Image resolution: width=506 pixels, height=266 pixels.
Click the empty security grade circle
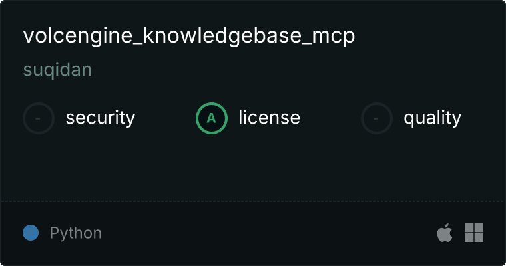[39, 118]
